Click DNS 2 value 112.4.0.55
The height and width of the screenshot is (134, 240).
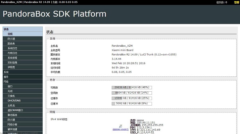pos(147,132)
